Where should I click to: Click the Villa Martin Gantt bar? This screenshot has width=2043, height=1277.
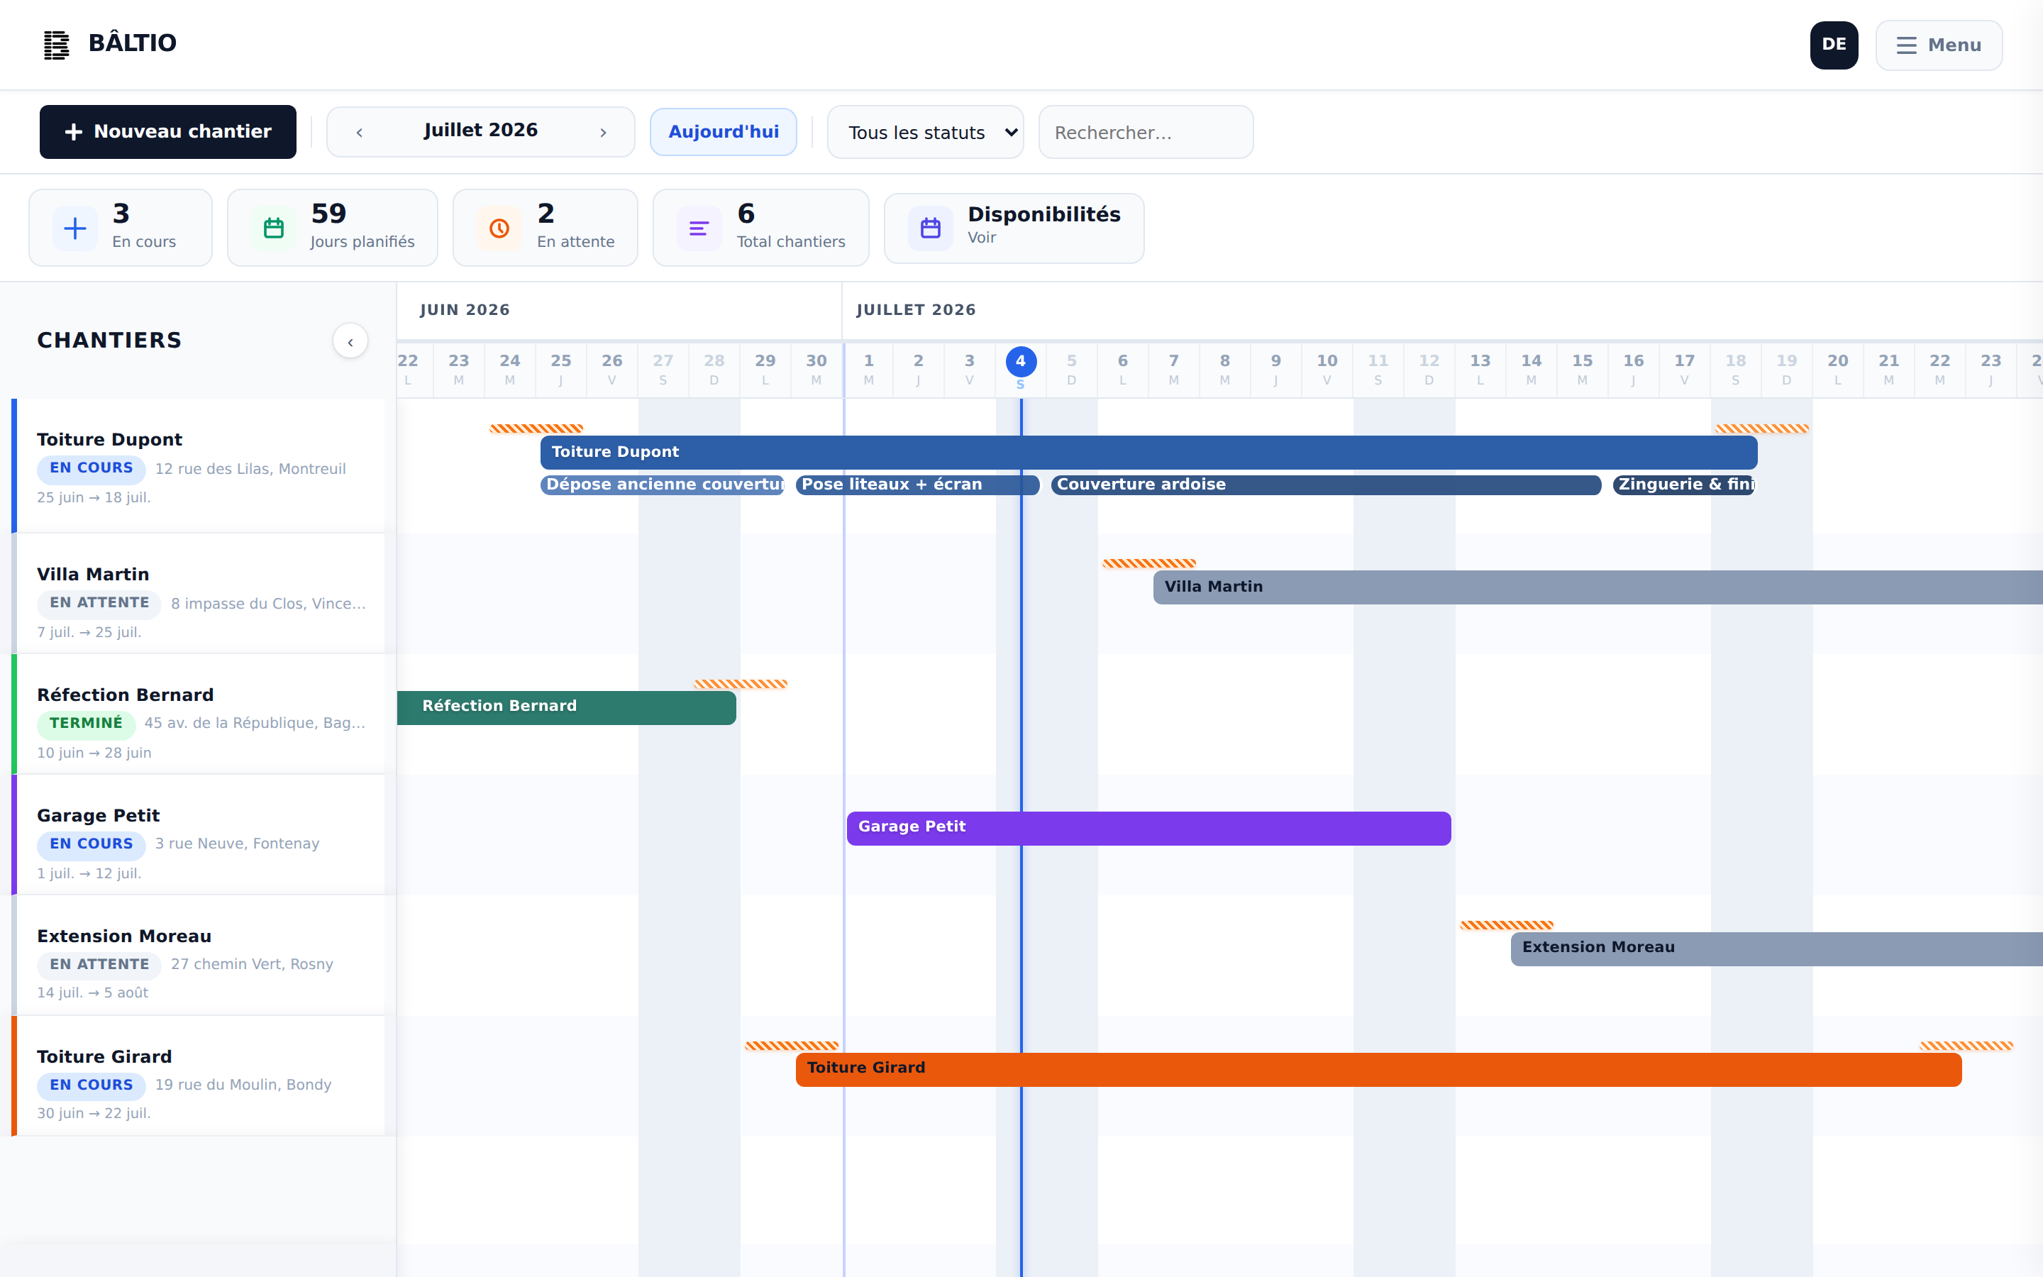coord(1598,587)
